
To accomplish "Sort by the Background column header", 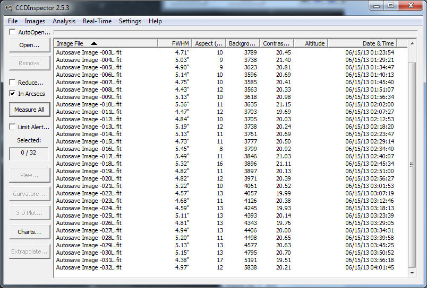I will click(243, 43).
